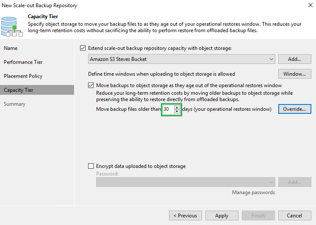Switch to Performance Tier step
Image resolution: width=316 pixels, height=225 pixels.
[23, 62]
